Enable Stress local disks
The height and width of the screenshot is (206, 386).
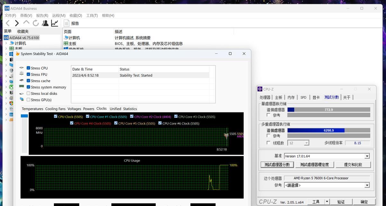[28, 93]
